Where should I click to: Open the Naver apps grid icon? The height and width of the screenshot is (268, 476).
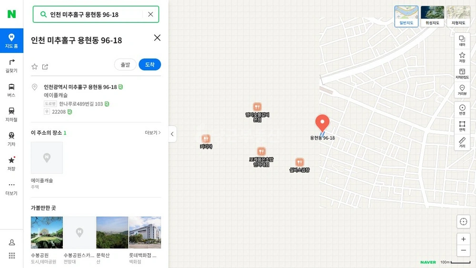coord(12,256)
